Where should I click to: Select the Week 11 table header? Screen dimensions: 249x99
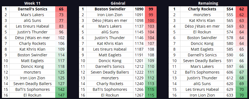tap(33, 3)
